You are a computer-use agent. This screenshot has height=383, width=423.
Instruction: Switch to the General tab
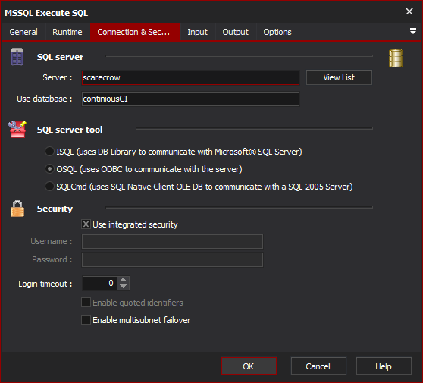23,32
